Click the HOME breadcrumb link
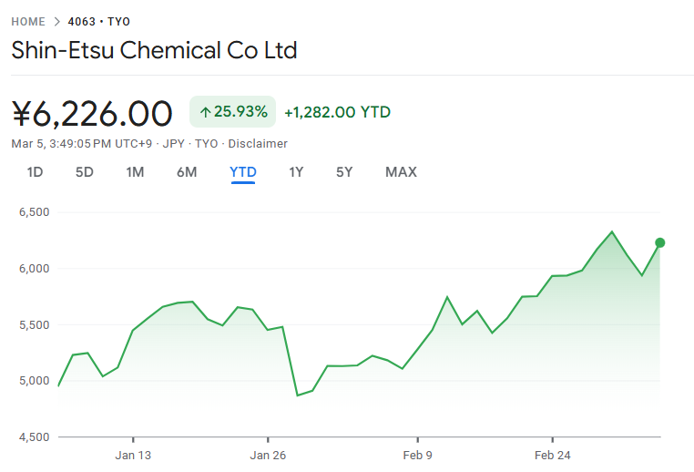The width and height of the screenshot is (694, 472). pyautogui.click(x=28, y=22)
